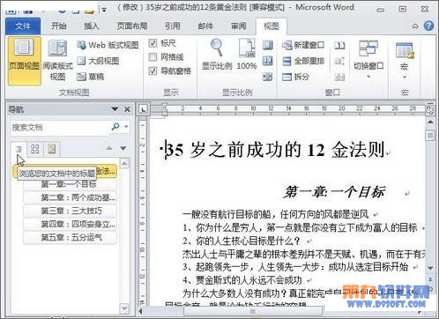The height and width of the screenshot is (319, 439).
Task: Arrange All windows
Action: pos(303,61)
